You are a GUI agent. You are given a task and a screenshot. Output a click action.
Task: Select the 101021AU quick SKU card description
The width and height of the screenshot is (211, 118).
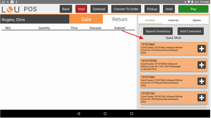tap(162, 99)
